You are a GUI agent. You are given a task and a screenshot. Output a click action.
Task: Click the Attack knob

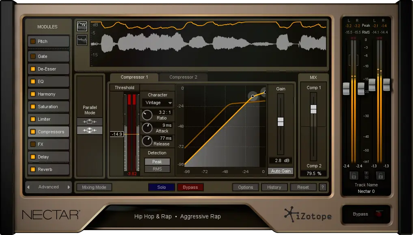point(147,128)
